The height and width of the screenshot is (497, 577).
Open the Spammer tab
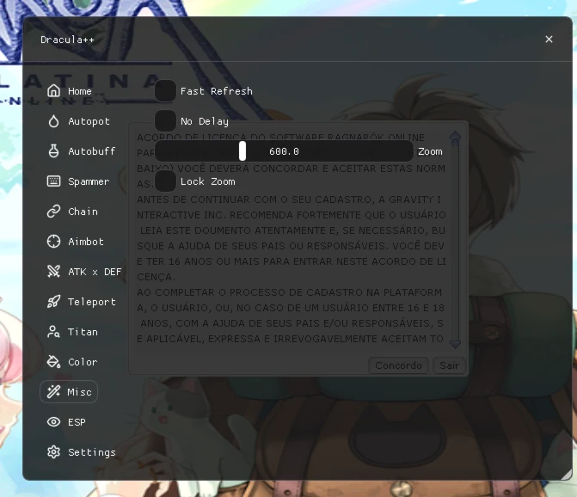[x=89, y=181]
